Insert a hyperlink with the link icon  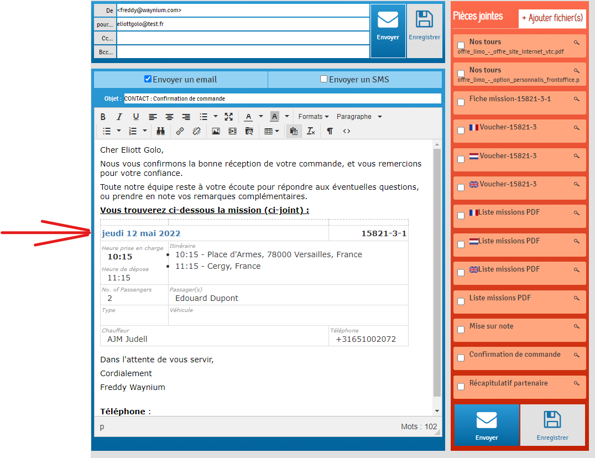click(x=180, y=131)
